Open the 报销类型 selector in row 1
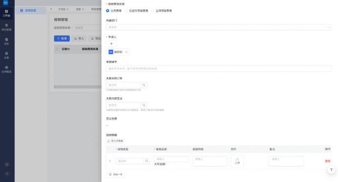 click(130, 161)
